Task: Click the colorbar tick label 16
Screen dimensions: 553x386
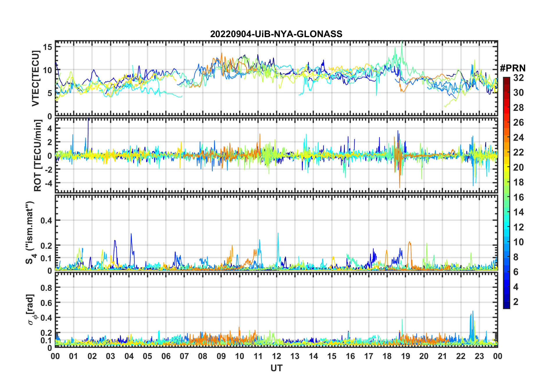Action: coord(518,197)
